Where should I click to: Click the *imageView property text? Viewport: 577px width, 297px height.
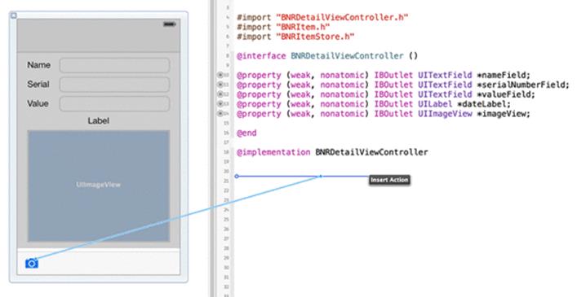[504, 114]
